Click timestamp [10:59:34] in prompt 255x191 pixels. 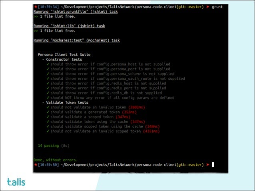48,7
